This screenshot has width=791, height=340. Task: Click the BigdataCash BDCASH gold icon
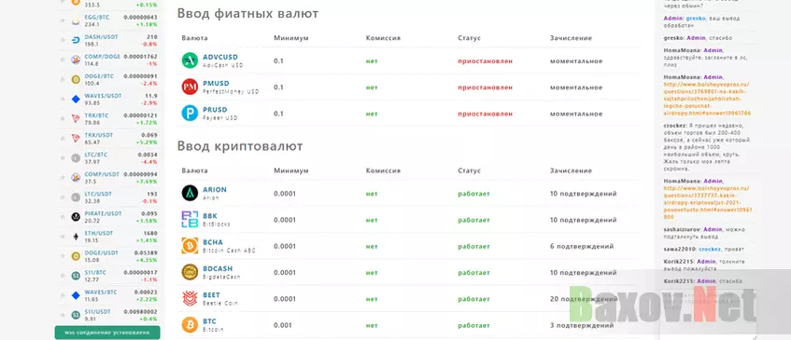pos(190,272)
